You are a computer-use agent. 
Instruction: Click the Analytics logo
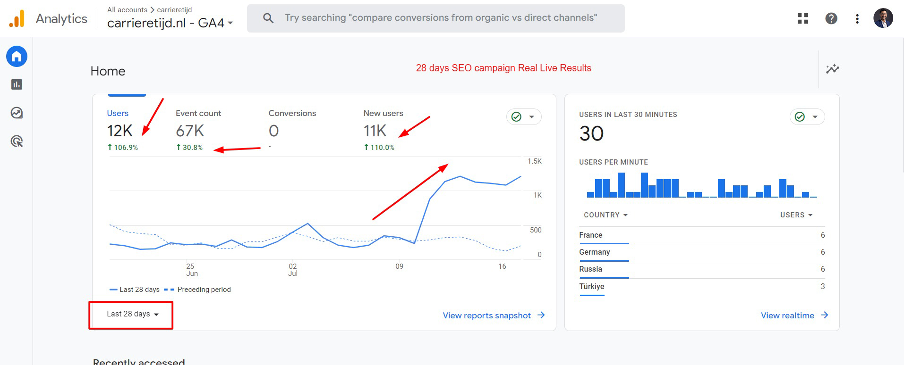pos(17,19)
